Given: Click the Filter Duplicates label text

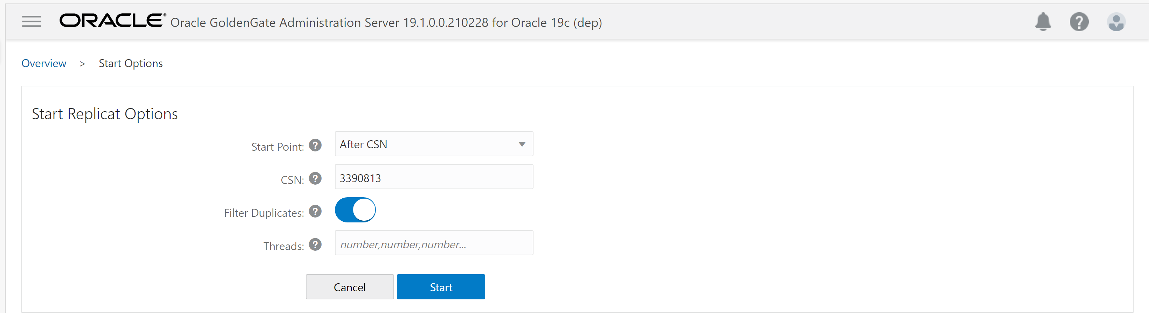Looking at the screenshot, I should 264,213.
